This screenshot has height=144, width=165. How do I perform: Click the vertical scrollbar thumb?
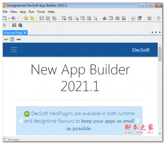click(x=160, y=54)
